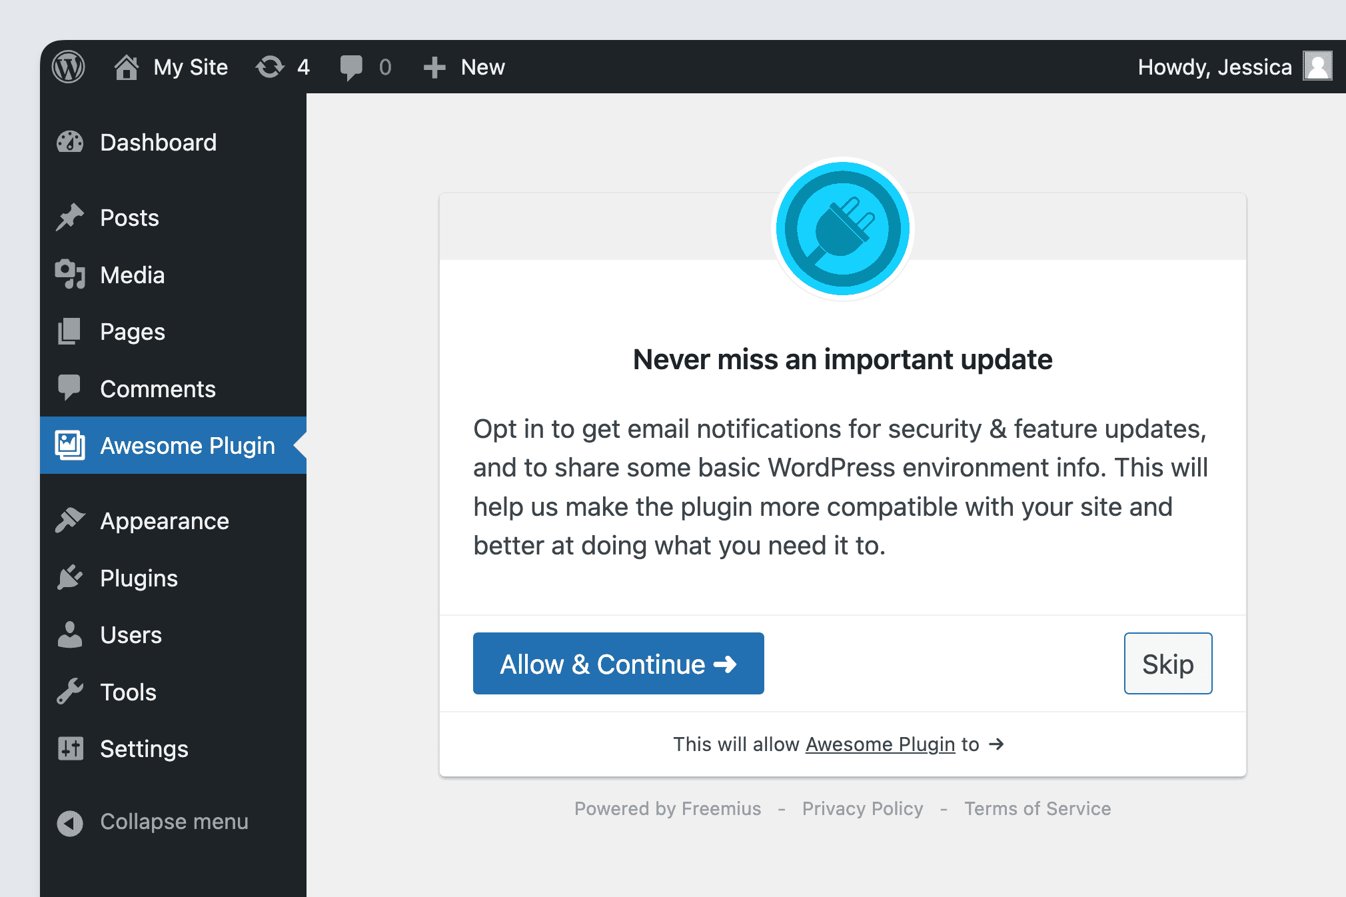The image size is (1346, 897).
Task: Select the Awesome Plugin menu item
Action: pos(173,445)
